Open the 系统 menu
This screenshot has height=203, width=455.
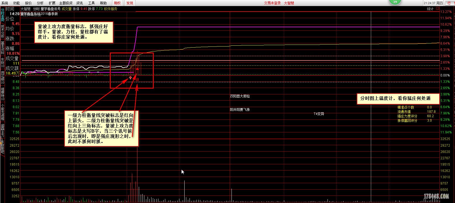pyautogui.click(x=4, y=3)
